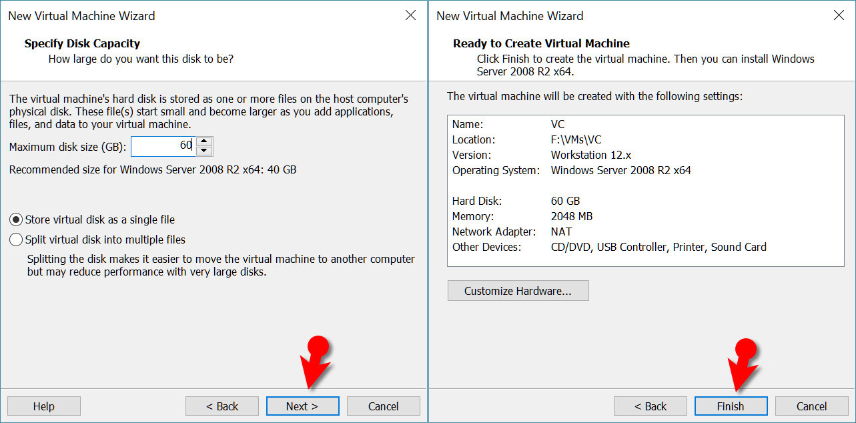Click Back in the Specify Disk Capacity dialog
This screenshot has width=856, height=423.
(x=222, y=406)
